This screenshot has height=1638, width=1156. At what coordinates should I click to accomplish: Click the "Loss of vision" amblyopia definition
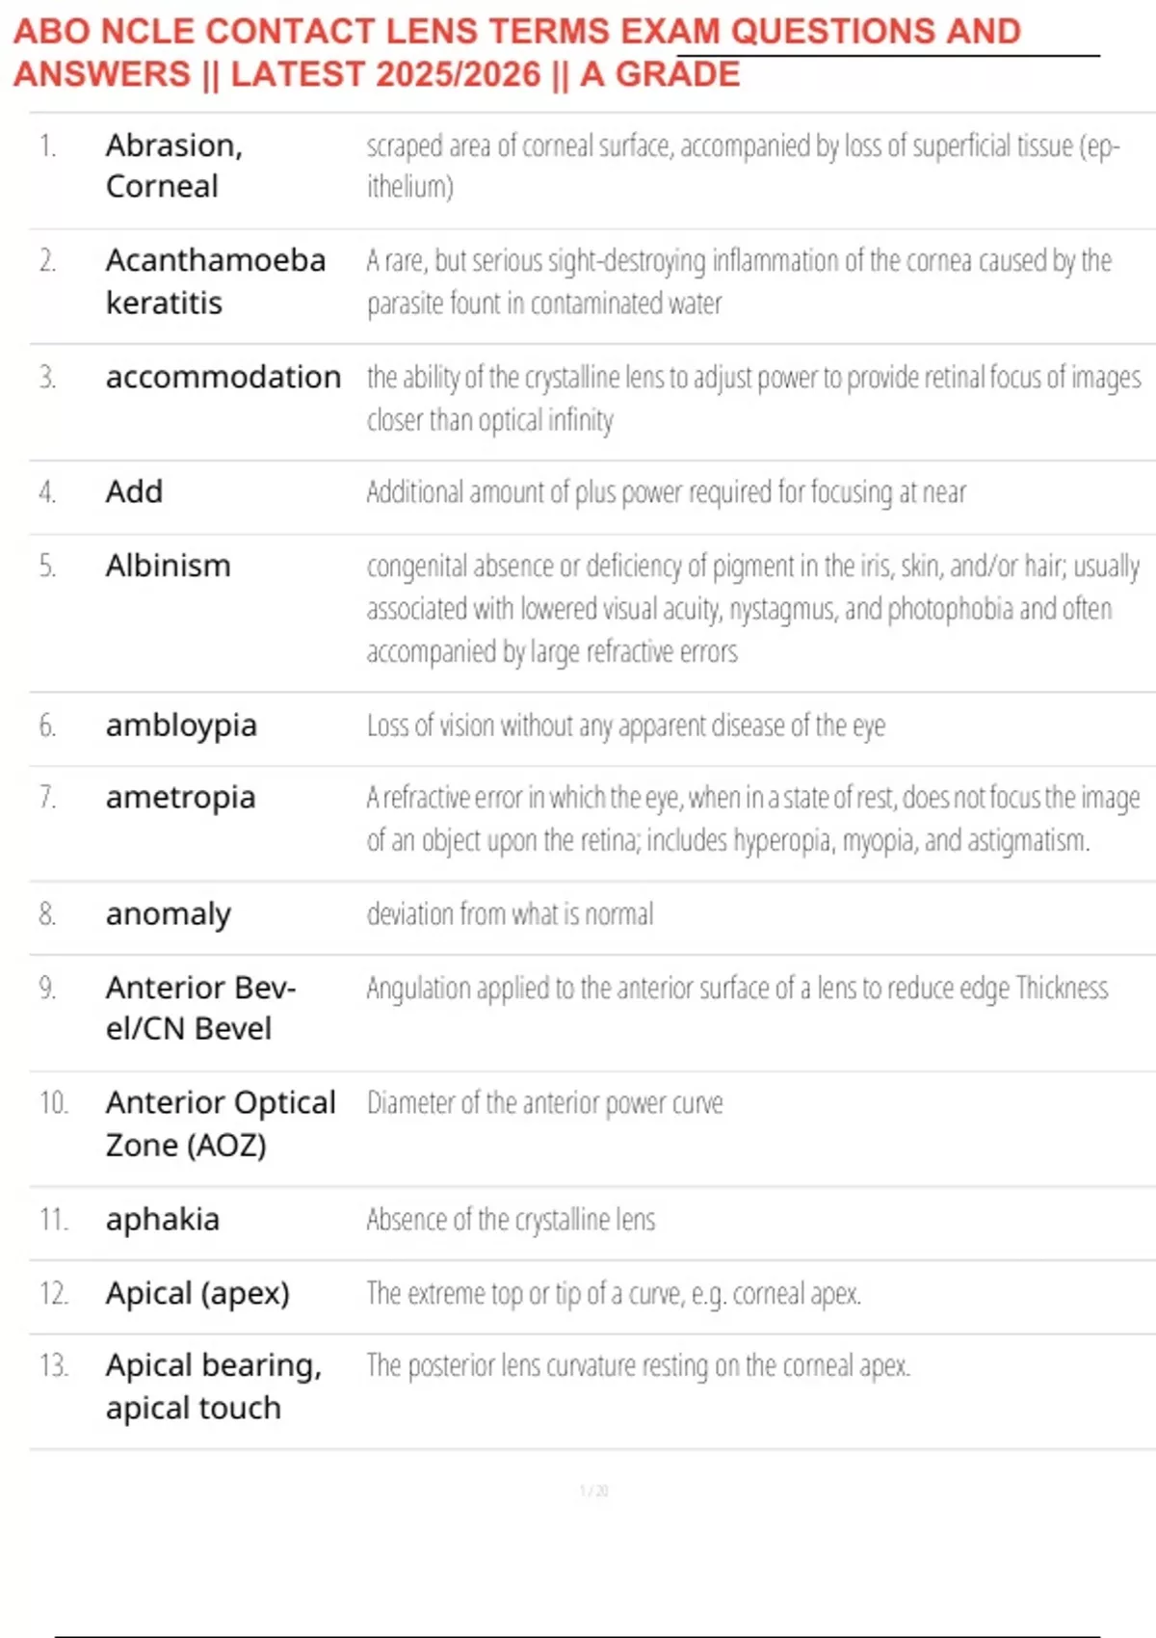pyautogui.click(x=625, y=726)
